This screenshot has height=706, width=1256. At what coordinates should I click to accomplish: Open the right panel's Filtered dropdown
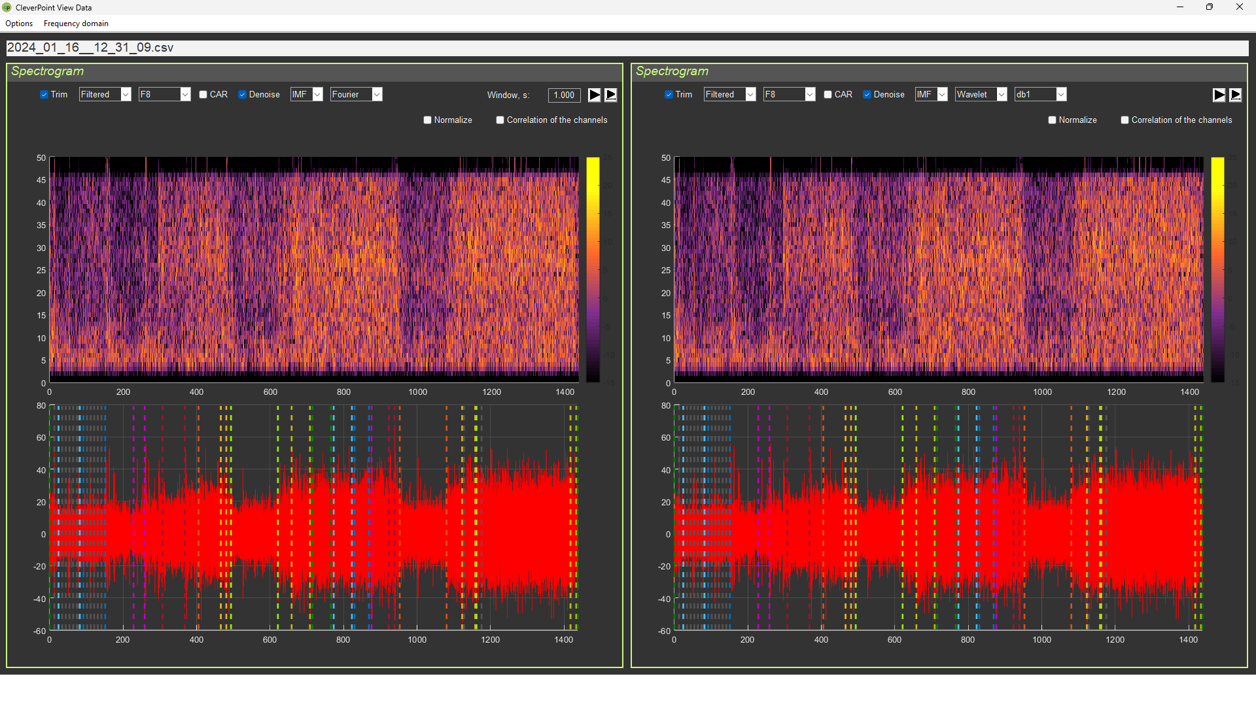click(750, 95)
